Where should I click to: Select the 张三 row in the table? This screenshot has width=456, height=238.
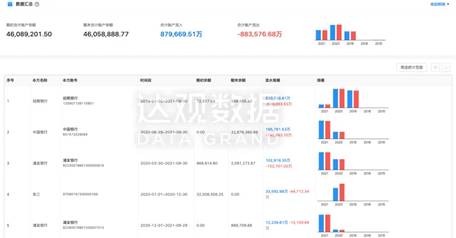[37, 194]
